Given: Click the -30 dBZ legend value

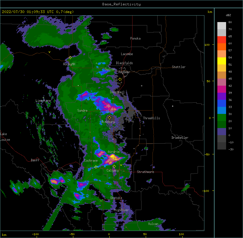Looking at the screenshot, I should pyautogui.click(x=231, y=149).
